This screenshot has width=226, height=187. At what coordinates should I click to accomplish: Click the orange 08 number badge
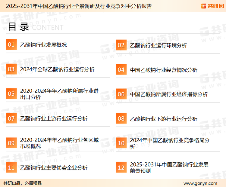point(121,118)
